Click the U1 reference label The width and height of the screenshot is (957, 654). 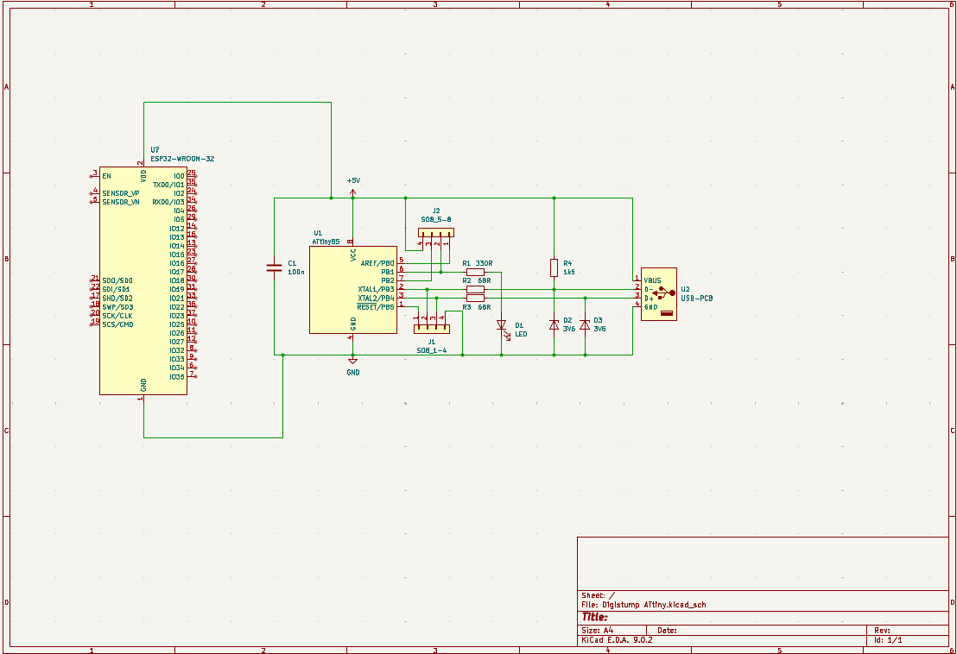click(x=318, y=233)
